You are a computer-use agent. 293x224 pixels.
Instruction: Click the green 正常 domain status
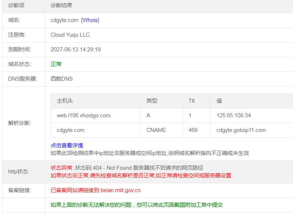click(56, 64)
